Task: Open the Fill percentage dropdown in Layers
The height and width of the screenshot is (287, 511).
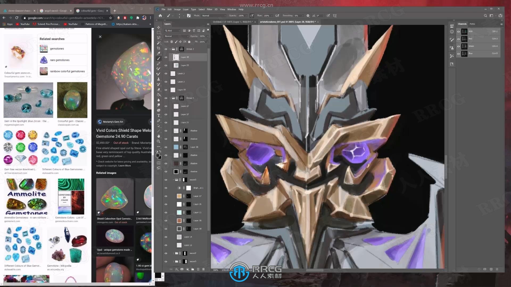Action: pyautogui.click(x=207, y=42)
